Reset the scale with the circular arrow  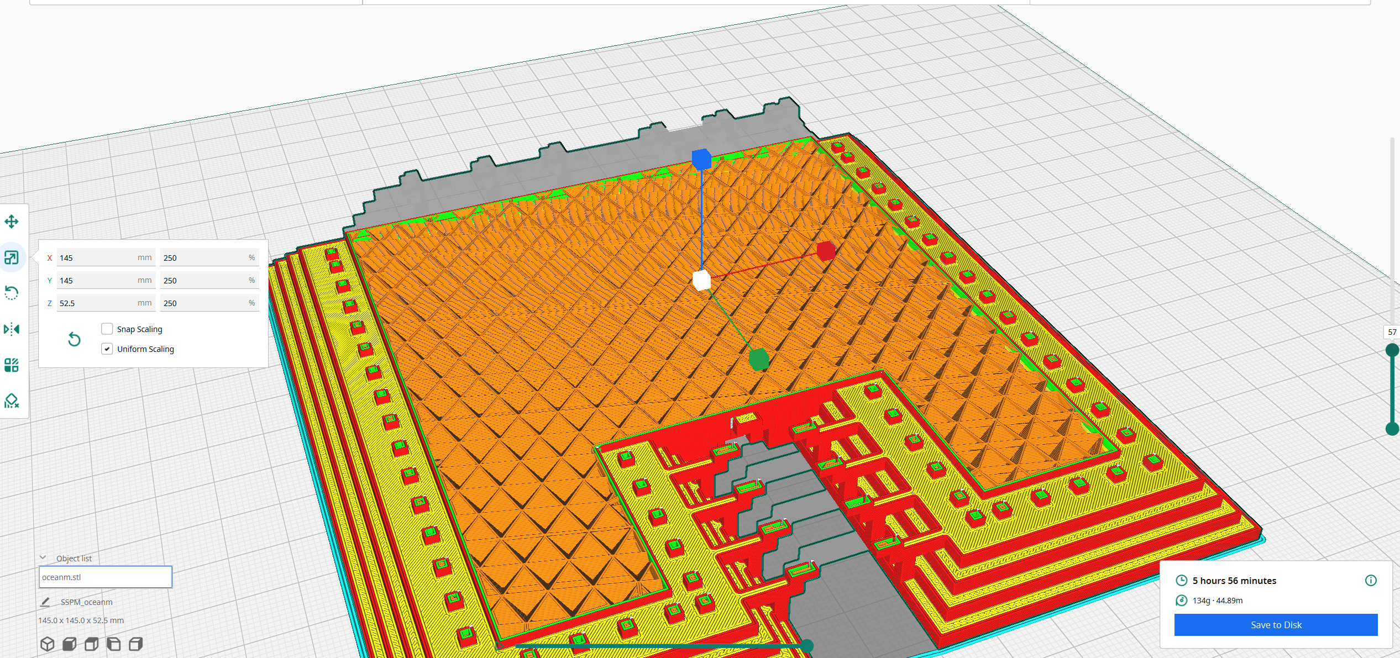74,339
